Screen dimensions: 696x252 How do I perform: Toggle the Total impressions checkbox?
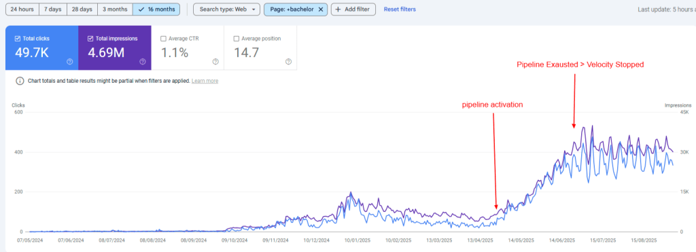(91, 39)
